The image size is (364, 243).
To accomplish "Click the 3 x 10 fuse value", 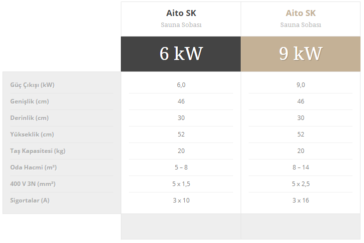I will tap(181, 200).
